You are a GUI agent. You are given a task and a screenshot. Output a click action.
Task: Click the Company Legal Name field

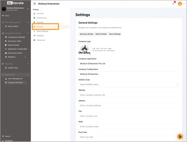coord(129,64)
